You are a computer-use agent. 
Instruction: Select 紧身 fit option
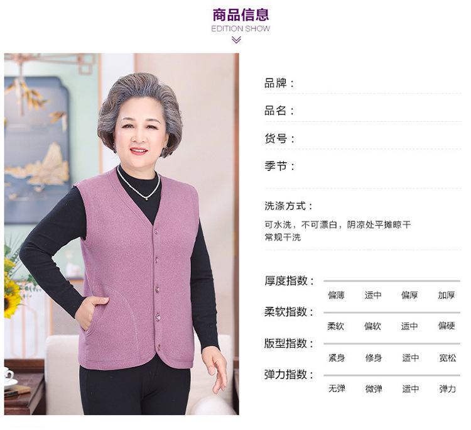click(x=337, y=358)
